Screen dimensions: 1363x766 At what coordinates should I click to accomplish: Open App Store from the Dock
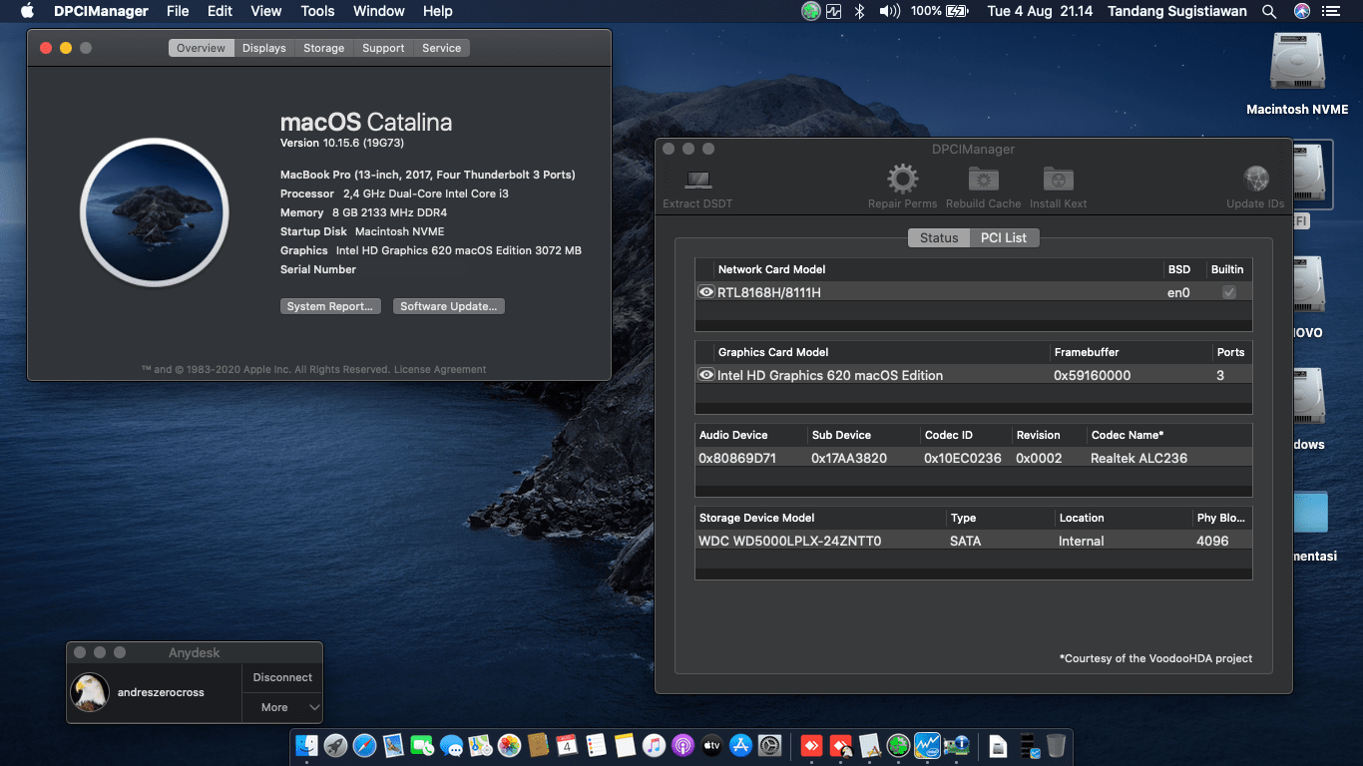[x=742, y=745]
